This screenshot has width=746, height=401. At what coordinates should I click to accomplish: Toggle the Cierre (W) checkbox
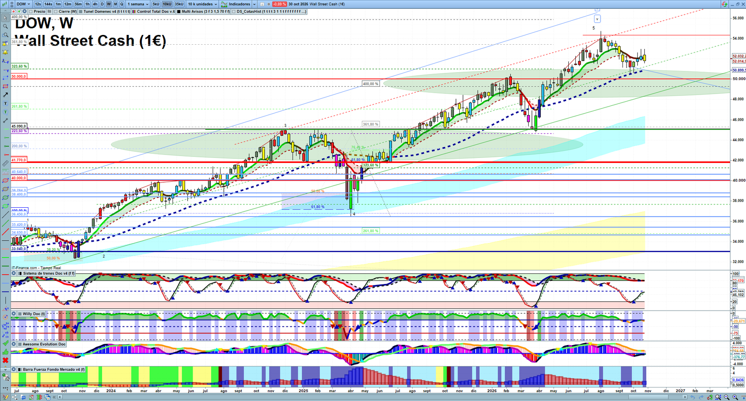pyautogui.click(x=56, y=12)
